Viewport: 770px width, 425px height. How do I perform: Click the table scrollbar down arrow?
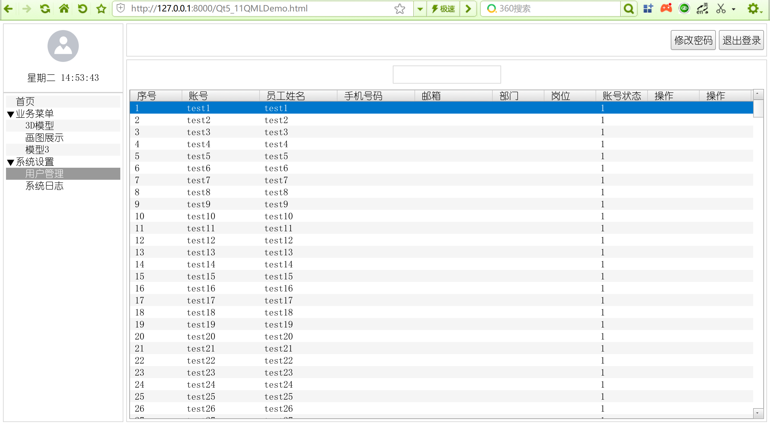point(757,413)
